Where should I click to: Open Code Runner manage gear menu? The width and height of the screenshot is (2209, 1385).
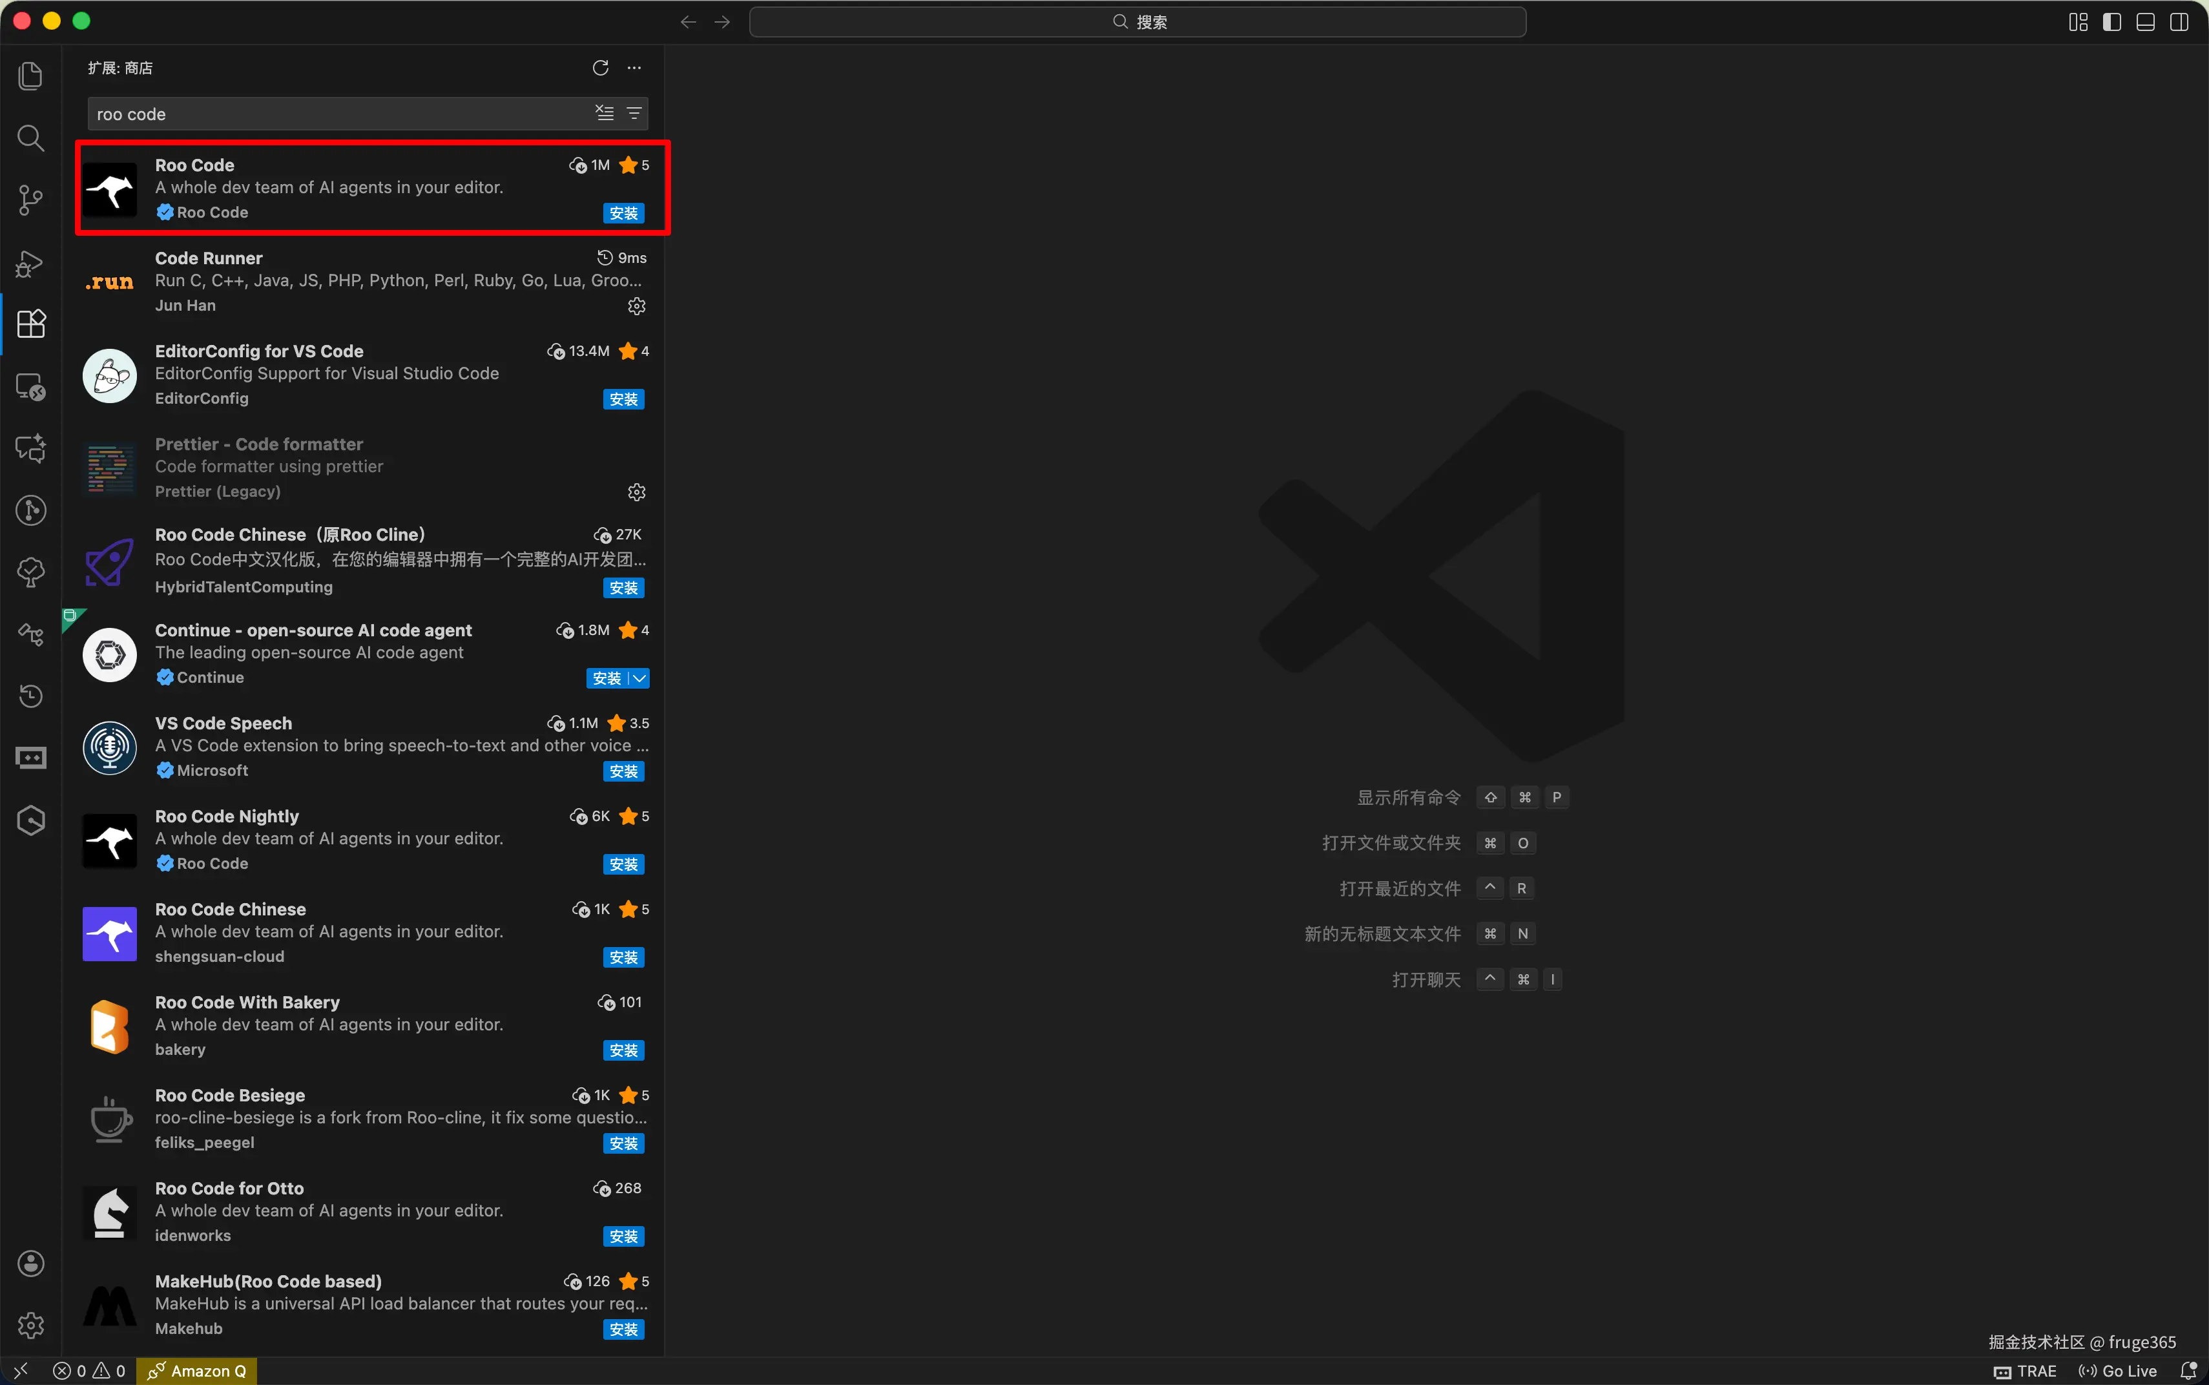coord(636,306)
